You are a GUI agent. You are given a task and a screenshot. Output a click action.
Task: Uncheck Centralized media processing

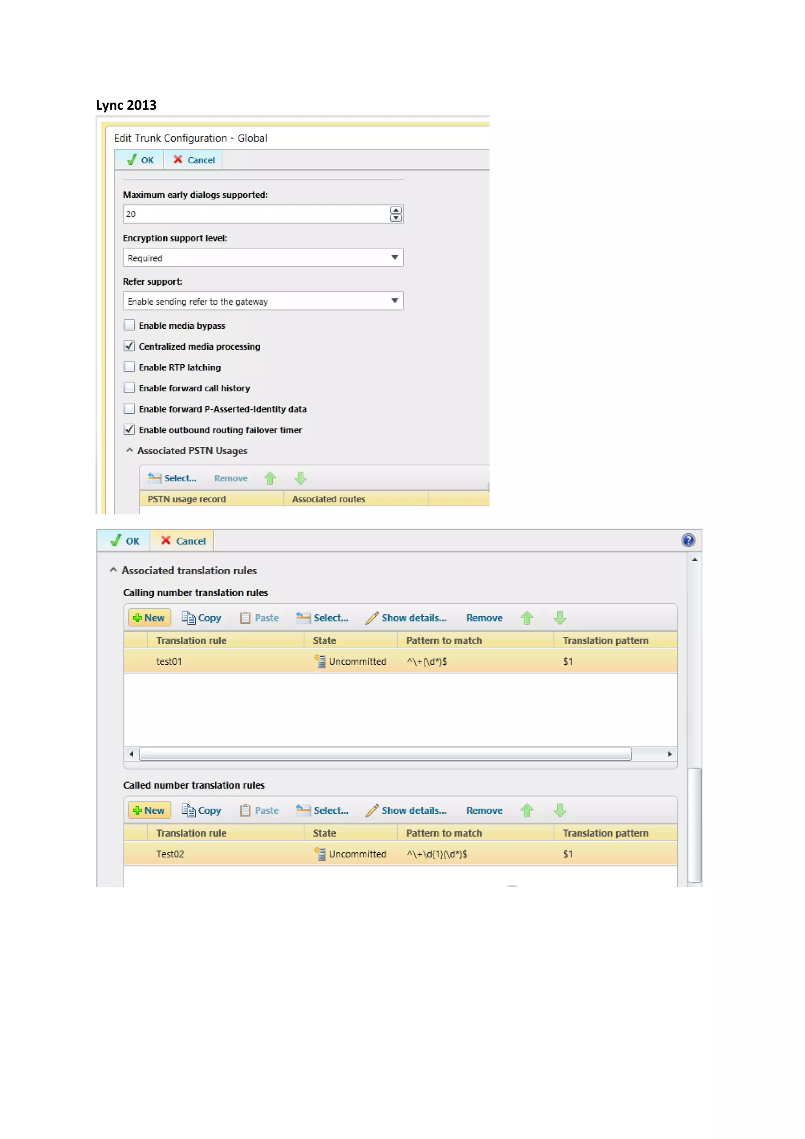click(129, 346)
